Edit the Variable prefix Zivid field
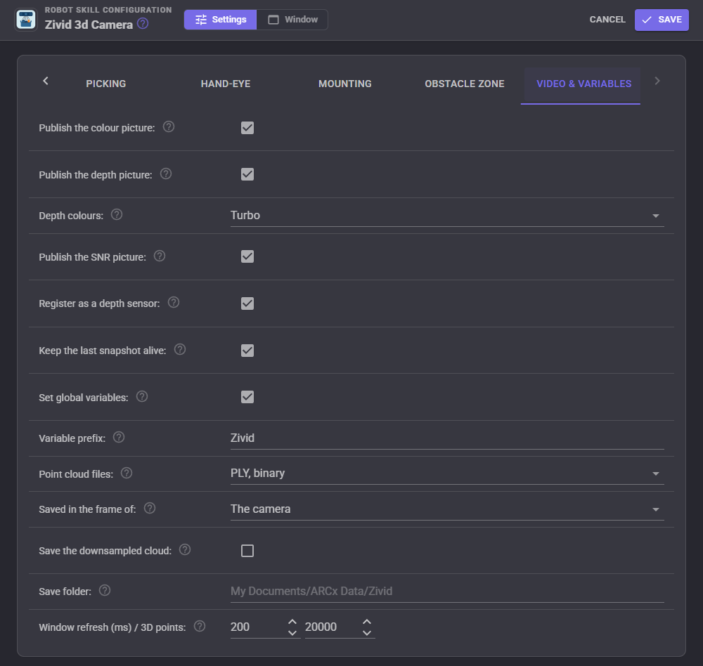The image size is (703, 666). click(x=447, y=438)
